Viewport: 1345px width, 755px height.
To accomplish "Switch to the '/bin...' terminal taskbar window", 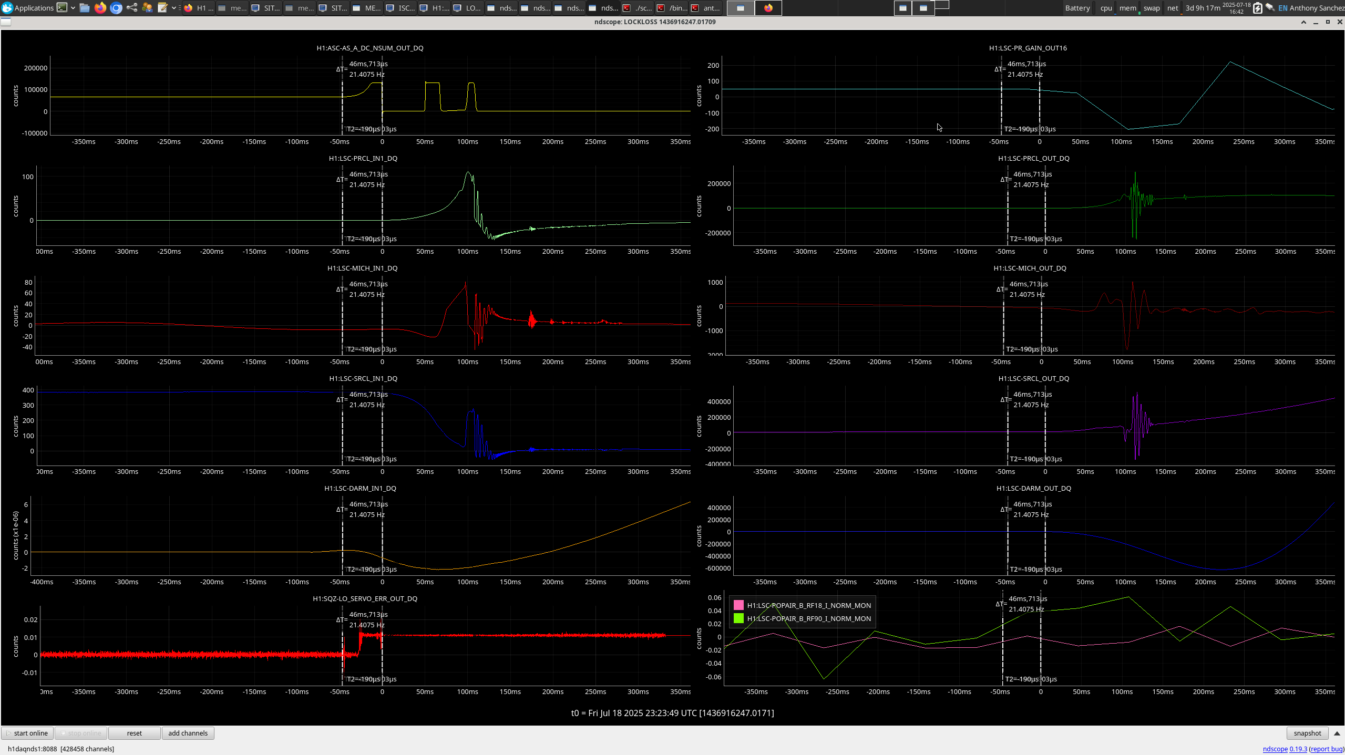I will point(671,8).
